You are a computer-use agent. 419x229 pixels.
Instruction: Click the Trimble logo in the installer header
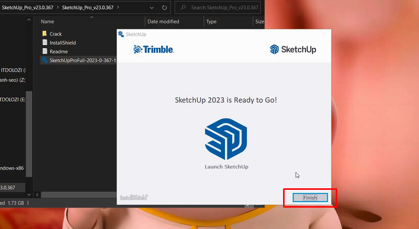click(x=153, y=49)
